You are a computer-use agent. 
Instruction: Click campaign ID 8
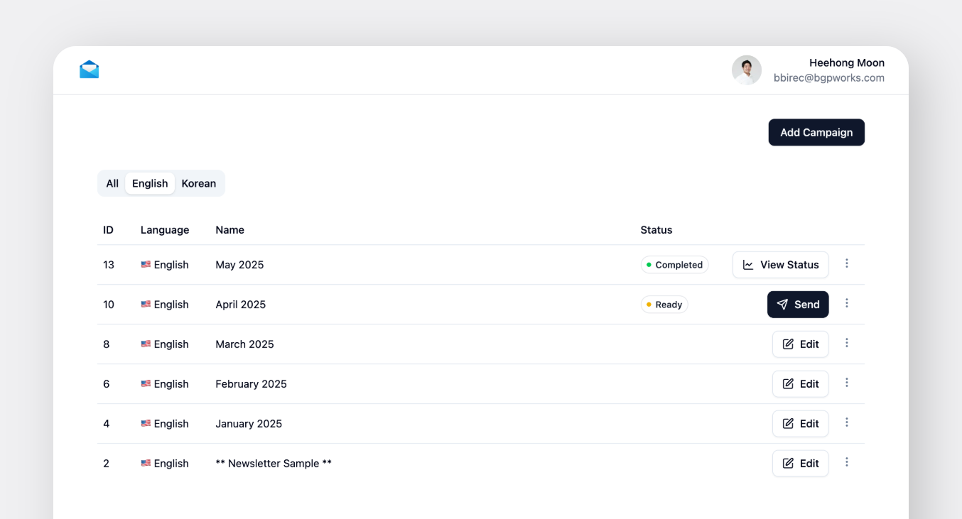(107, 344)
